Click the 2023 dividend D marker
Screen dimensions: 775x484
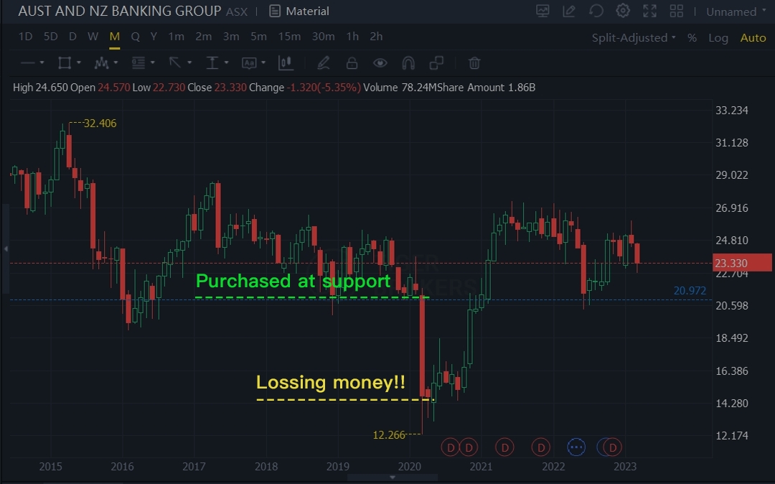612,447
